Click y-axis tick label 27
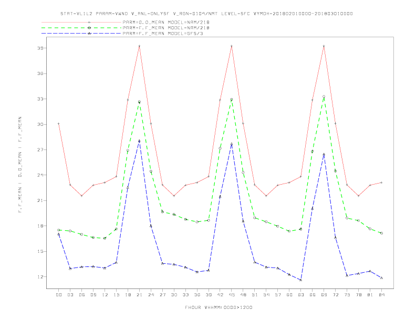Screen dimensions: 416x321 coord(40,150)
